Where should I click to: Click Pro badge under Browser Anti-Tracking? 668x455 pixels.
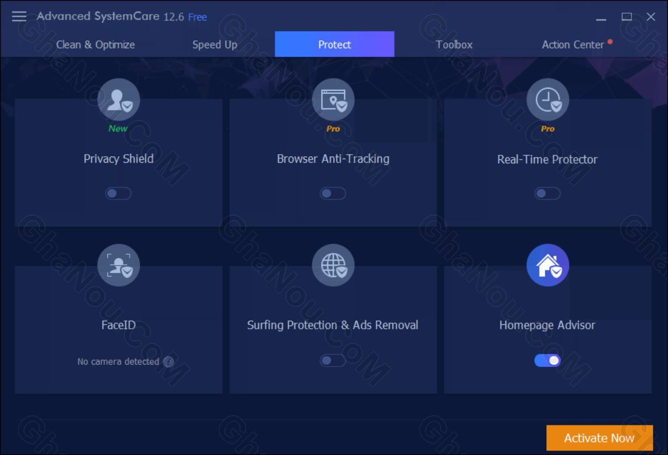(333, 129)
